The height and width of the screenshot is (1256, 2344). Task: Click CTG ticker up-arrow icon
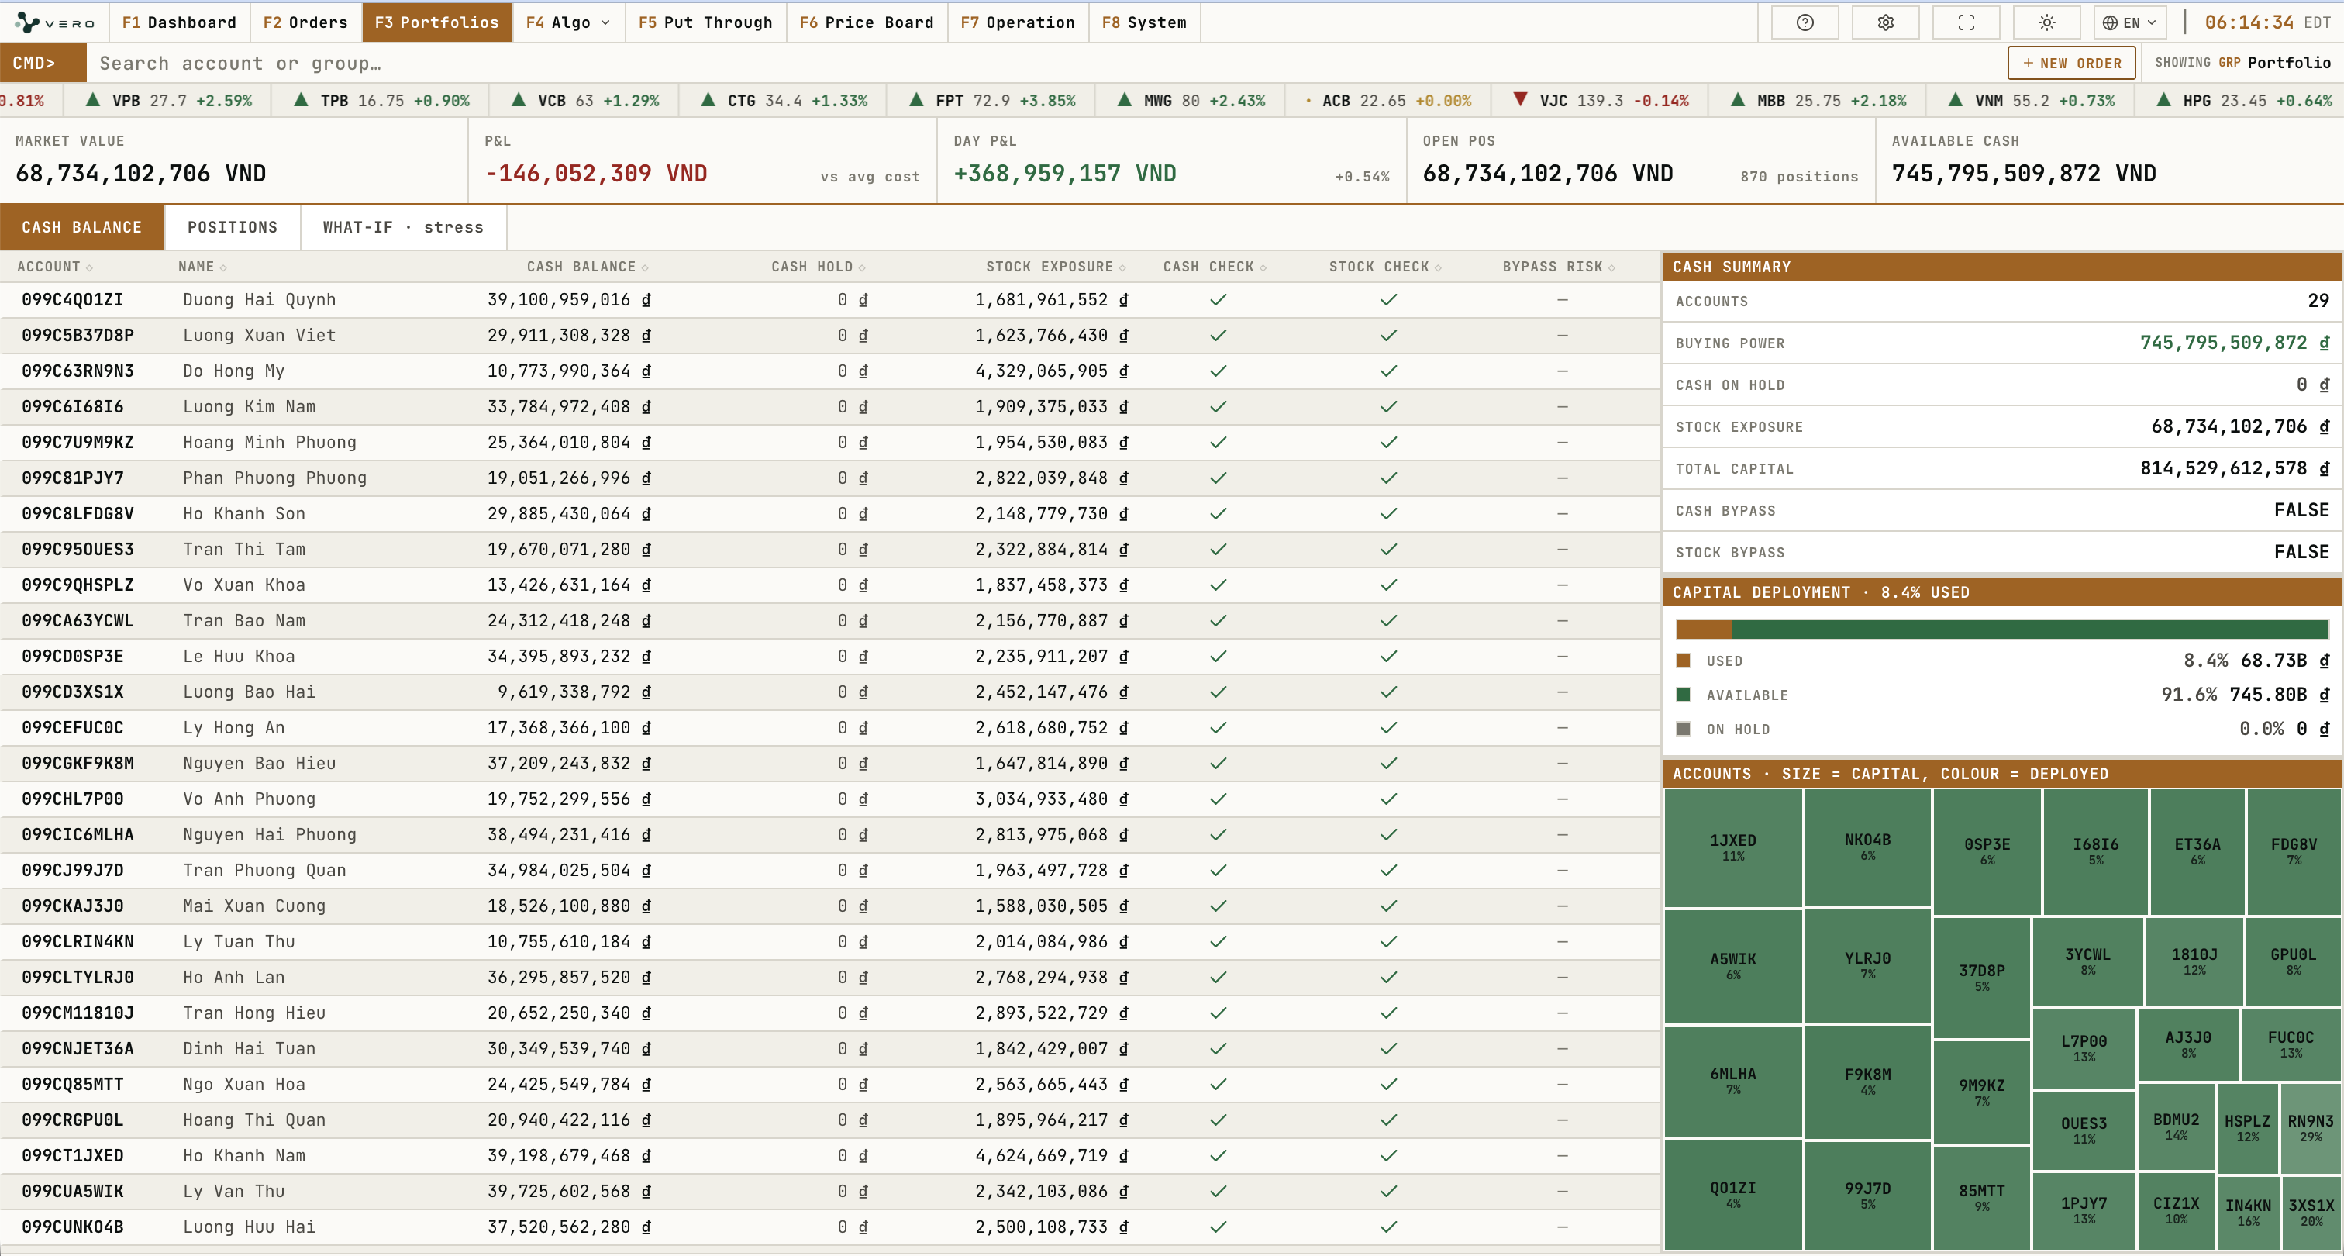(708, 100)
